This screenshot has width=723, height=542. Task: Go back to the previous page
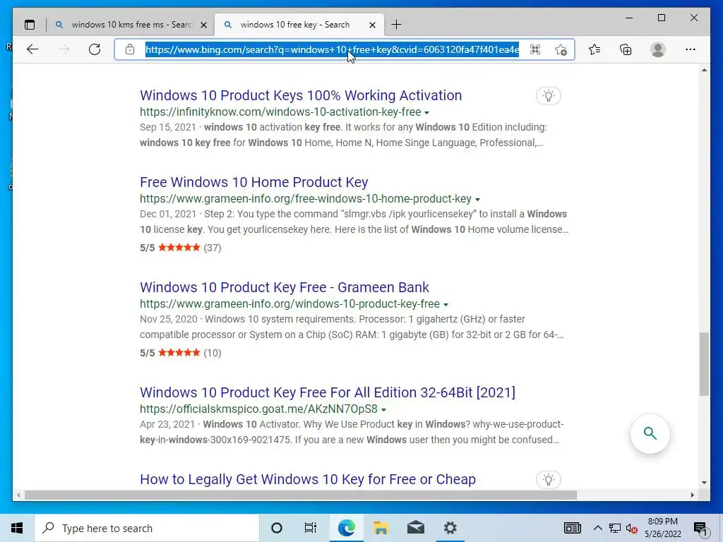[x=32, y=49]
